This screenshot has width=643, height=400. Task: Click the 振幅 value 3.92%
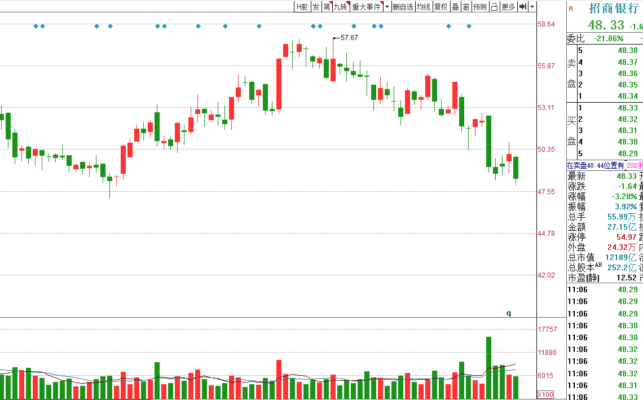pos(626,206)
